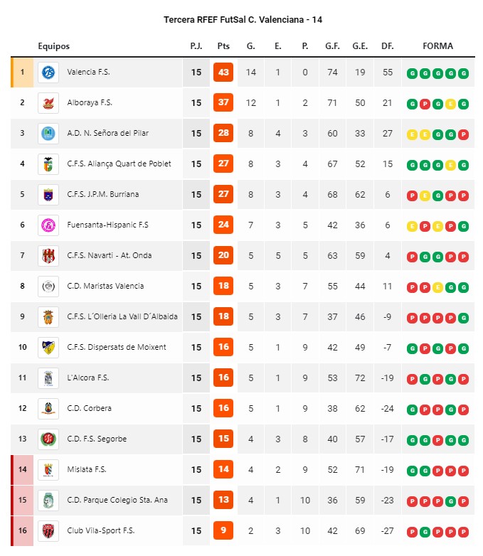483x556 pixels.
Task: Open the A.D. N. Señora del Pilar team page
Action: pos(108,134)
